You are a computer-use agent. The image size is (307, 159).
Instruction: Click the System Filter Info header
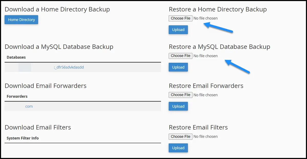tap(23, 138)
